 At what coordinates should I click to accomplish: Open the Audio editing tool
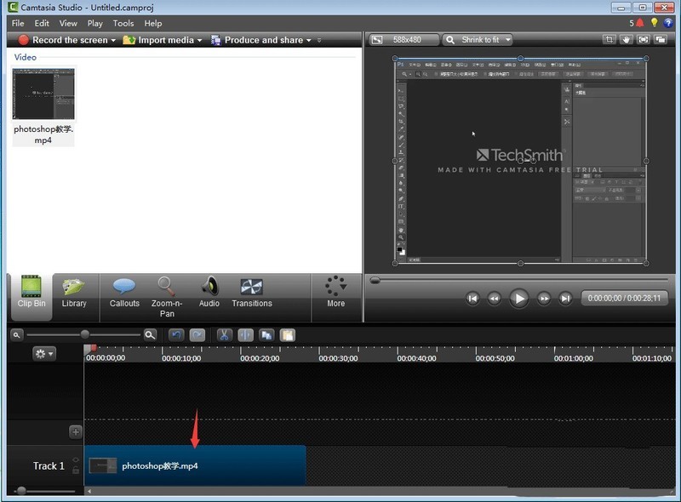click(x=209, y=294)
